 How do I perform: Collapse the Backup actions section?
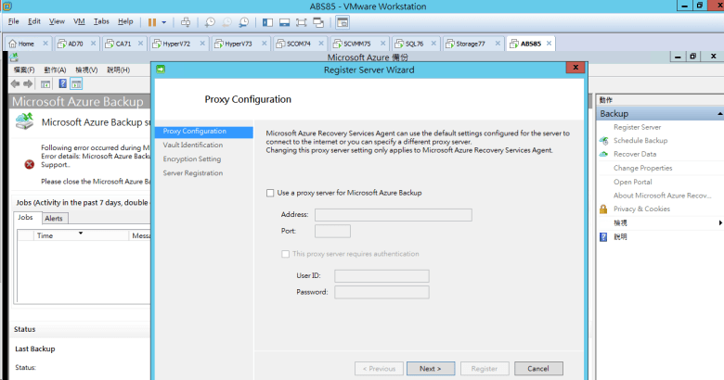pos(718,113)
